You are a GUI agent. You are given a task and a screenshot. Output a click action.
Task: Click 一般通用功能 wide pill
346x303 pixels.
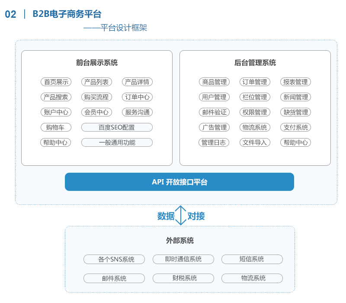click(x=117, y=142)
